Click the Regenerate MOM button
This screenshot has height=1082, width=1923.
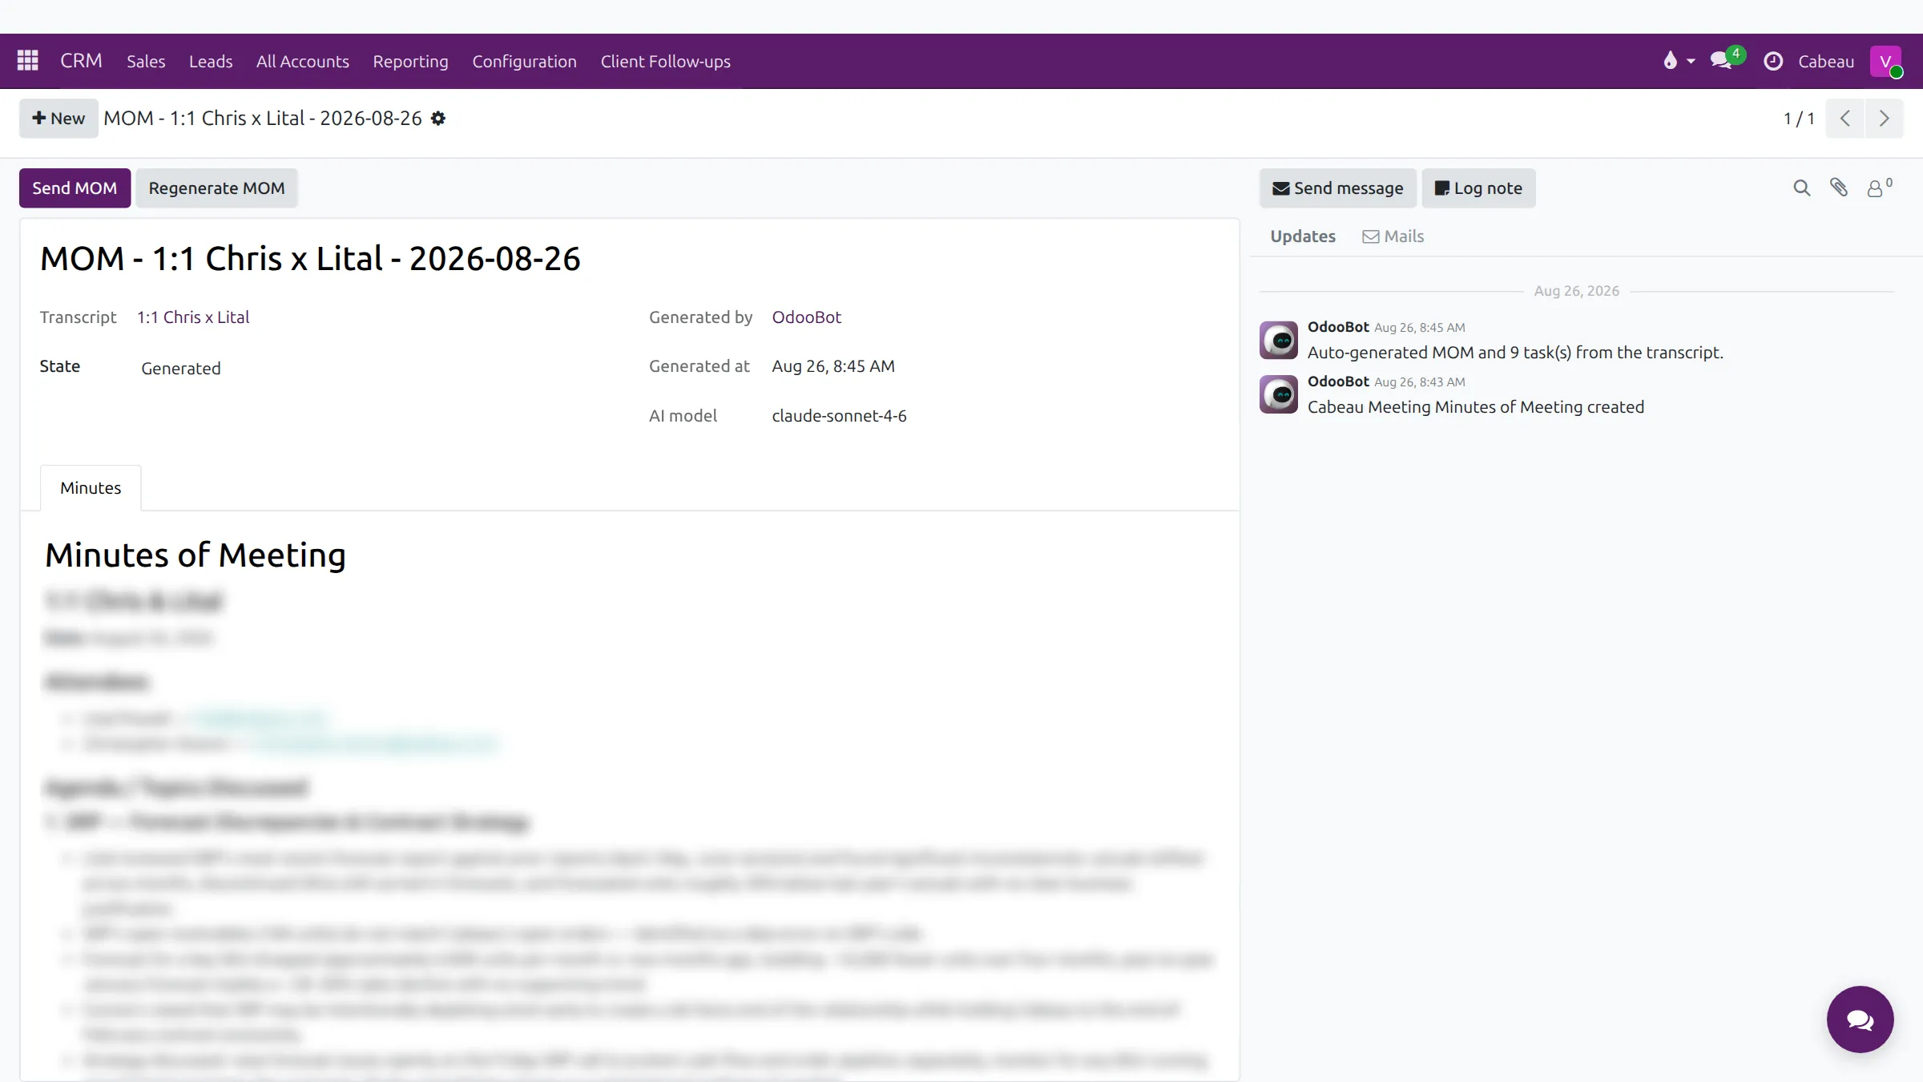pos(216,188)
